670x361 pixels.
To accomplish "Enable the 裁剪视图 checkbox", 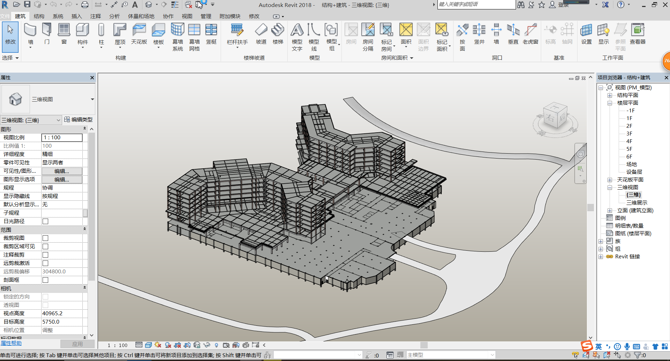I will (45, 238).
